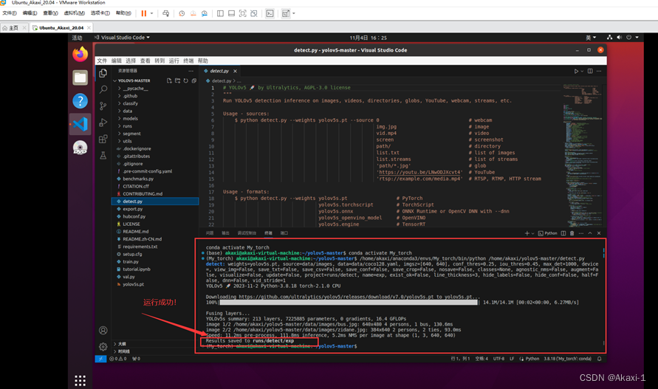This screenshot has height=389, width=658.
Task: Expand the .github folder
Action: (x=130, y=96)
